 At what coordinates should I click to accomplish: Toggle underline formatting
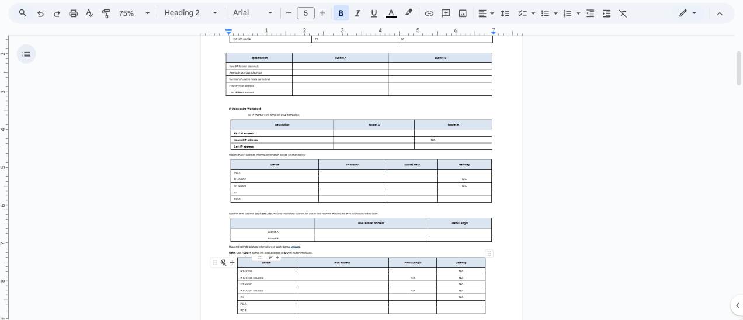tap(374, 13)
